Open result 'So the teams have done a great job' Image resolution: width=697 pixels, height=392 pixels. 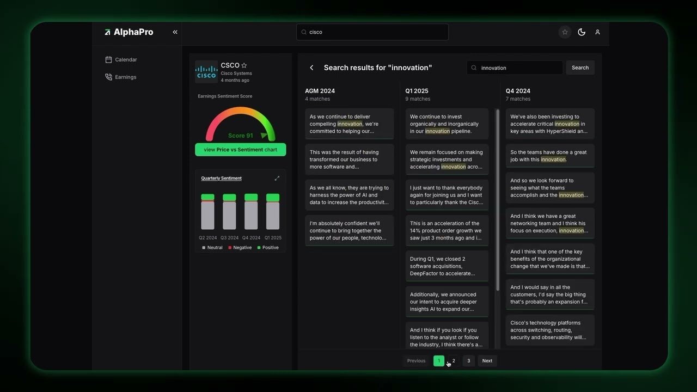tap(550, 156)
